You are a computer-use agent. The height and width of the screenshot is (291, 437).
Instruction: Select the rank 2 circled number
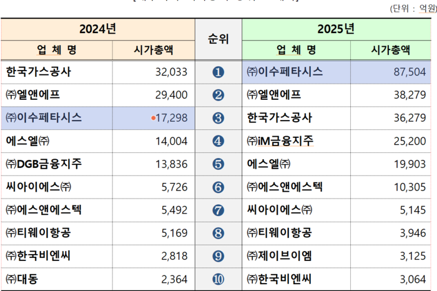(219, 95)
